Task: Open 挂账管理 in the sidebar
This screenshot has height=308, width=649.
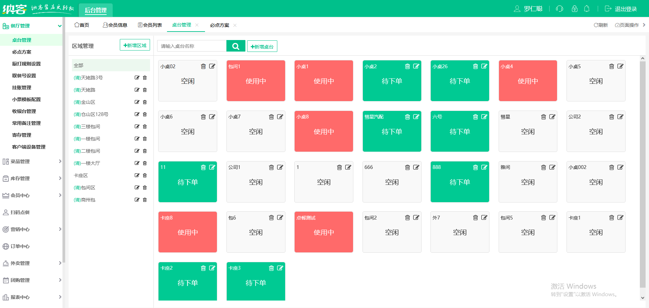Action: [x=22, y=88]
